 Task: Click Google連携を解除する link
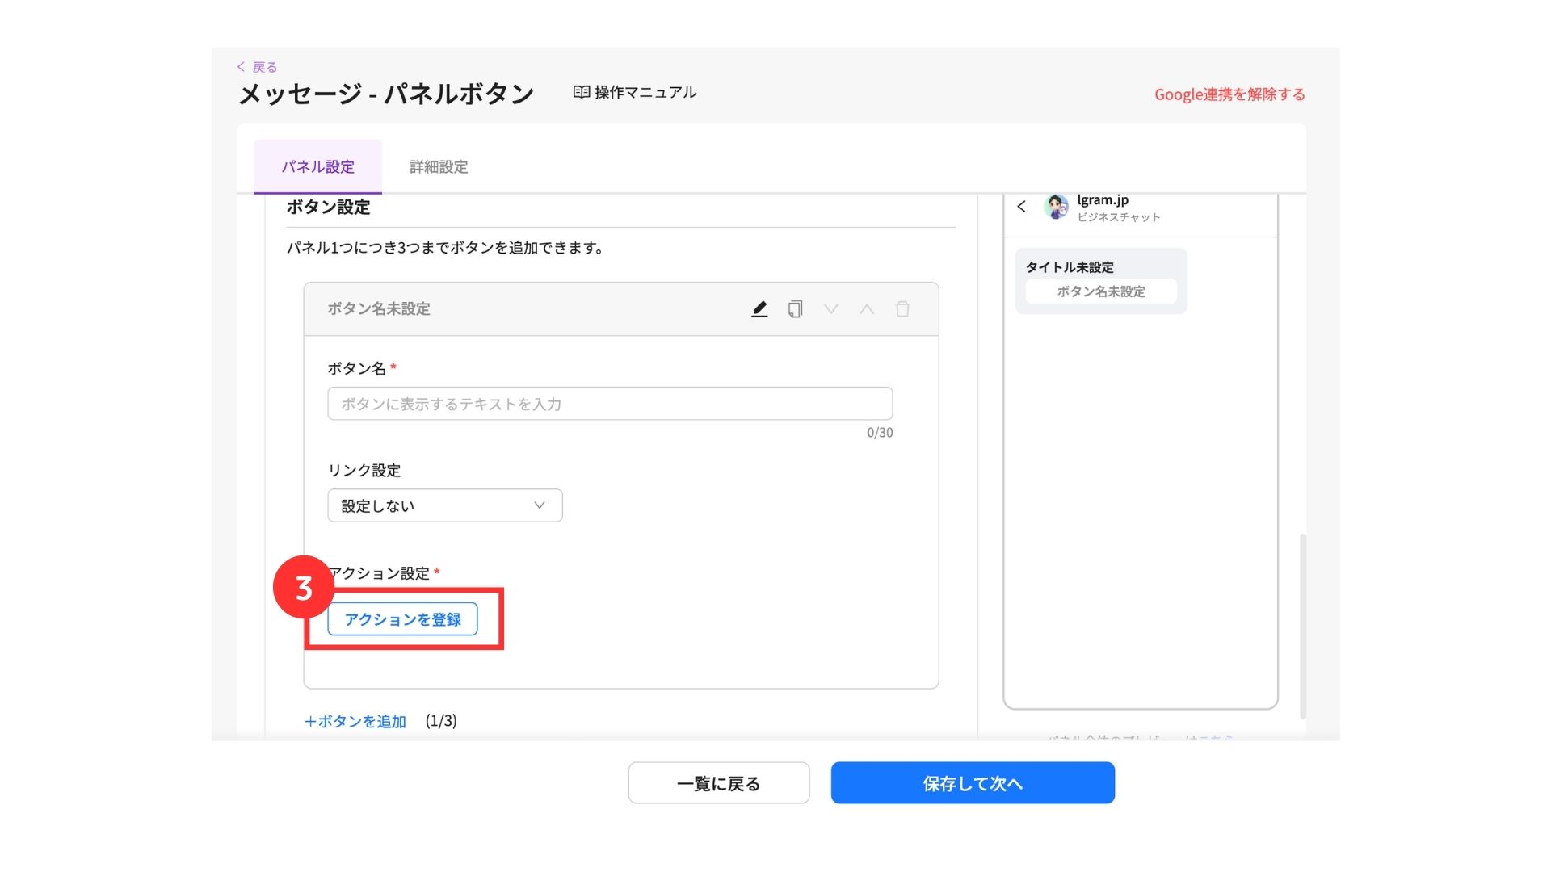click(1229, 94)
